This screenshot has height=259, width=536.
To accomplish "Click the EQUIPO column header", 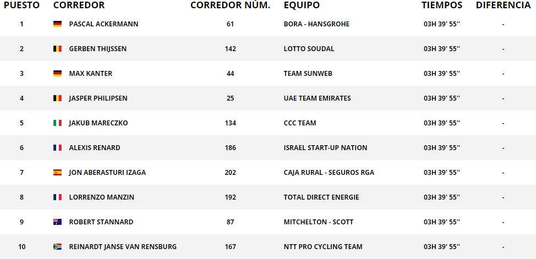I will pos(302,5).
